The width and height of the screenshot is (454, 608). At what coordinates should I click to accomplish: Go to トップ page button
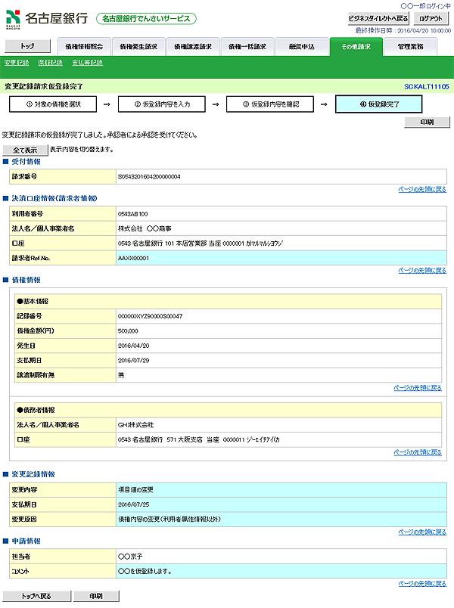click(27, 46)
